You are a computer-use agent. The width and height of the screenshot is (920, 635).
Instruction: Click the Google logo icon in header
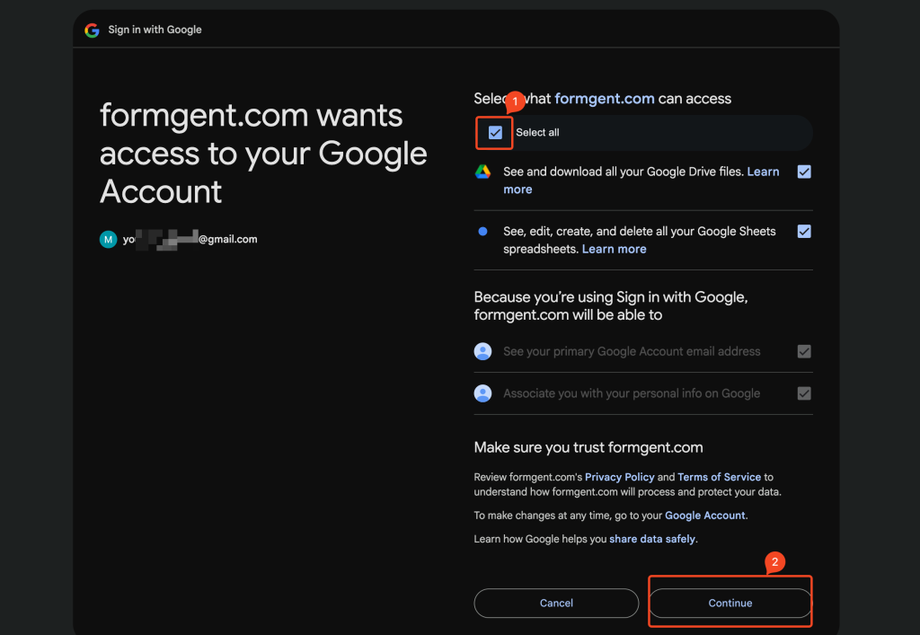(92, 30)
